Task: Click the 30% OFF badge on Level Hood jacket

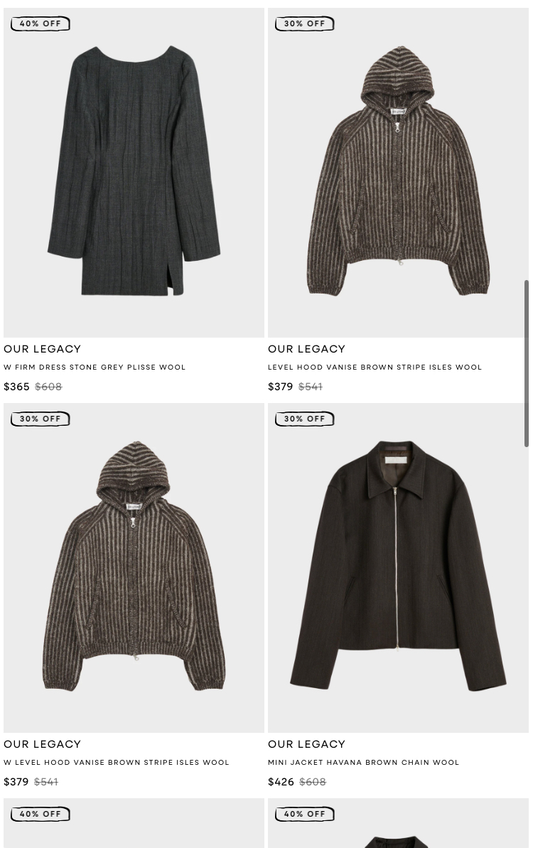Action: [x=304, y=23]
